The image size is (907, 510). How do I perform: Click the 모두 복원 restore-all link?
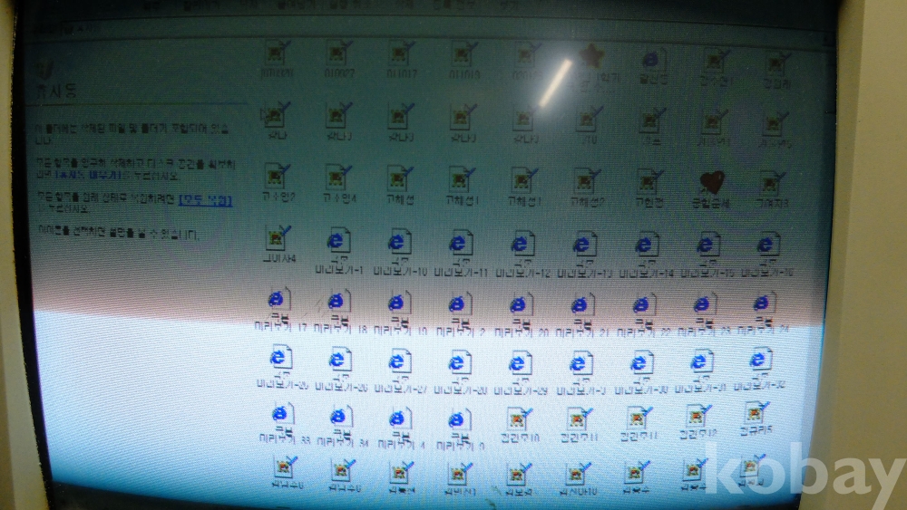click(x=205, y=199)
